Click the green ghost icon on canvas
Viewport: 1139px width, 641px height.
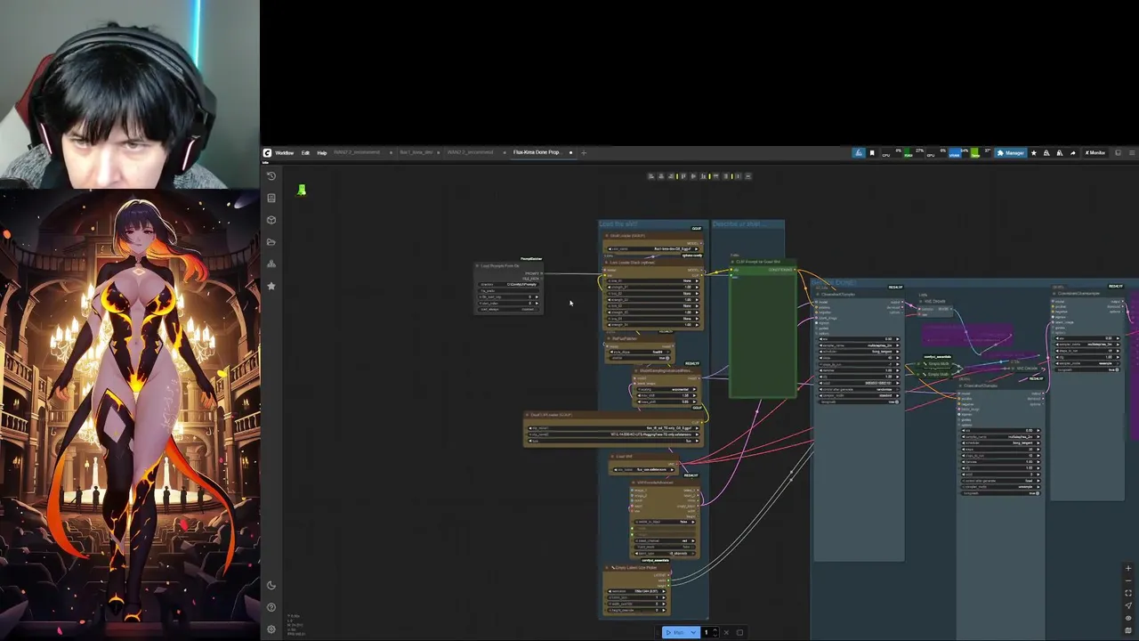302,190
